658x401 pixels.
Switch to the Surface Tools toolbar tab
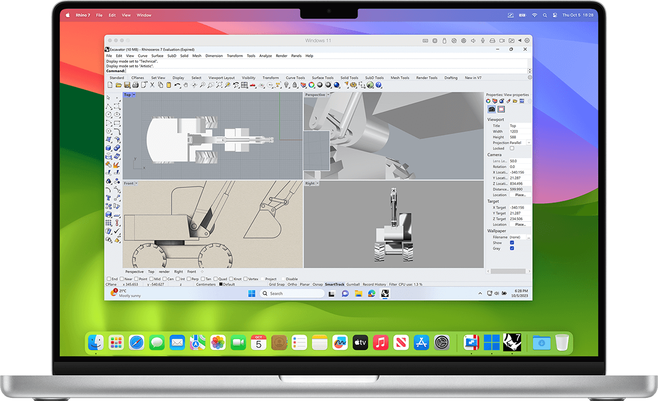322,77
